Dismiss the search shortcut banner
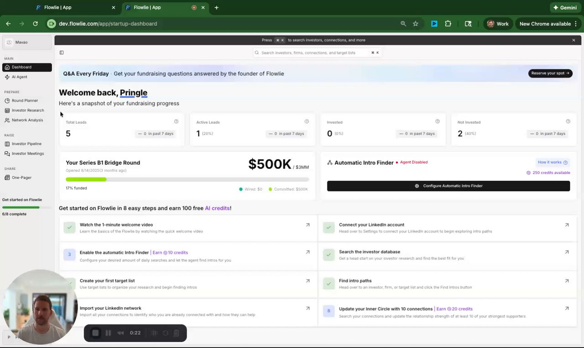Viewport: 584px width, 348px height. click(x=574, y=40)
